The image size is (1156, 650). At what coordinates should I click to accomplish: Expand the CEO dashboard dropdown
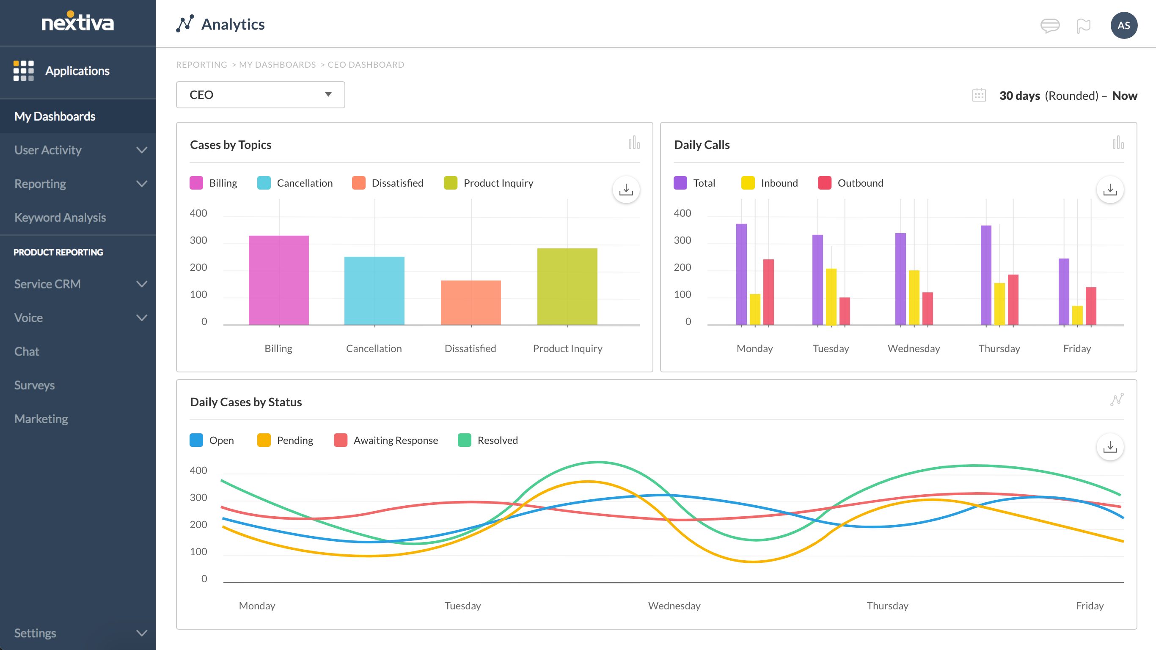pos(327,94)
